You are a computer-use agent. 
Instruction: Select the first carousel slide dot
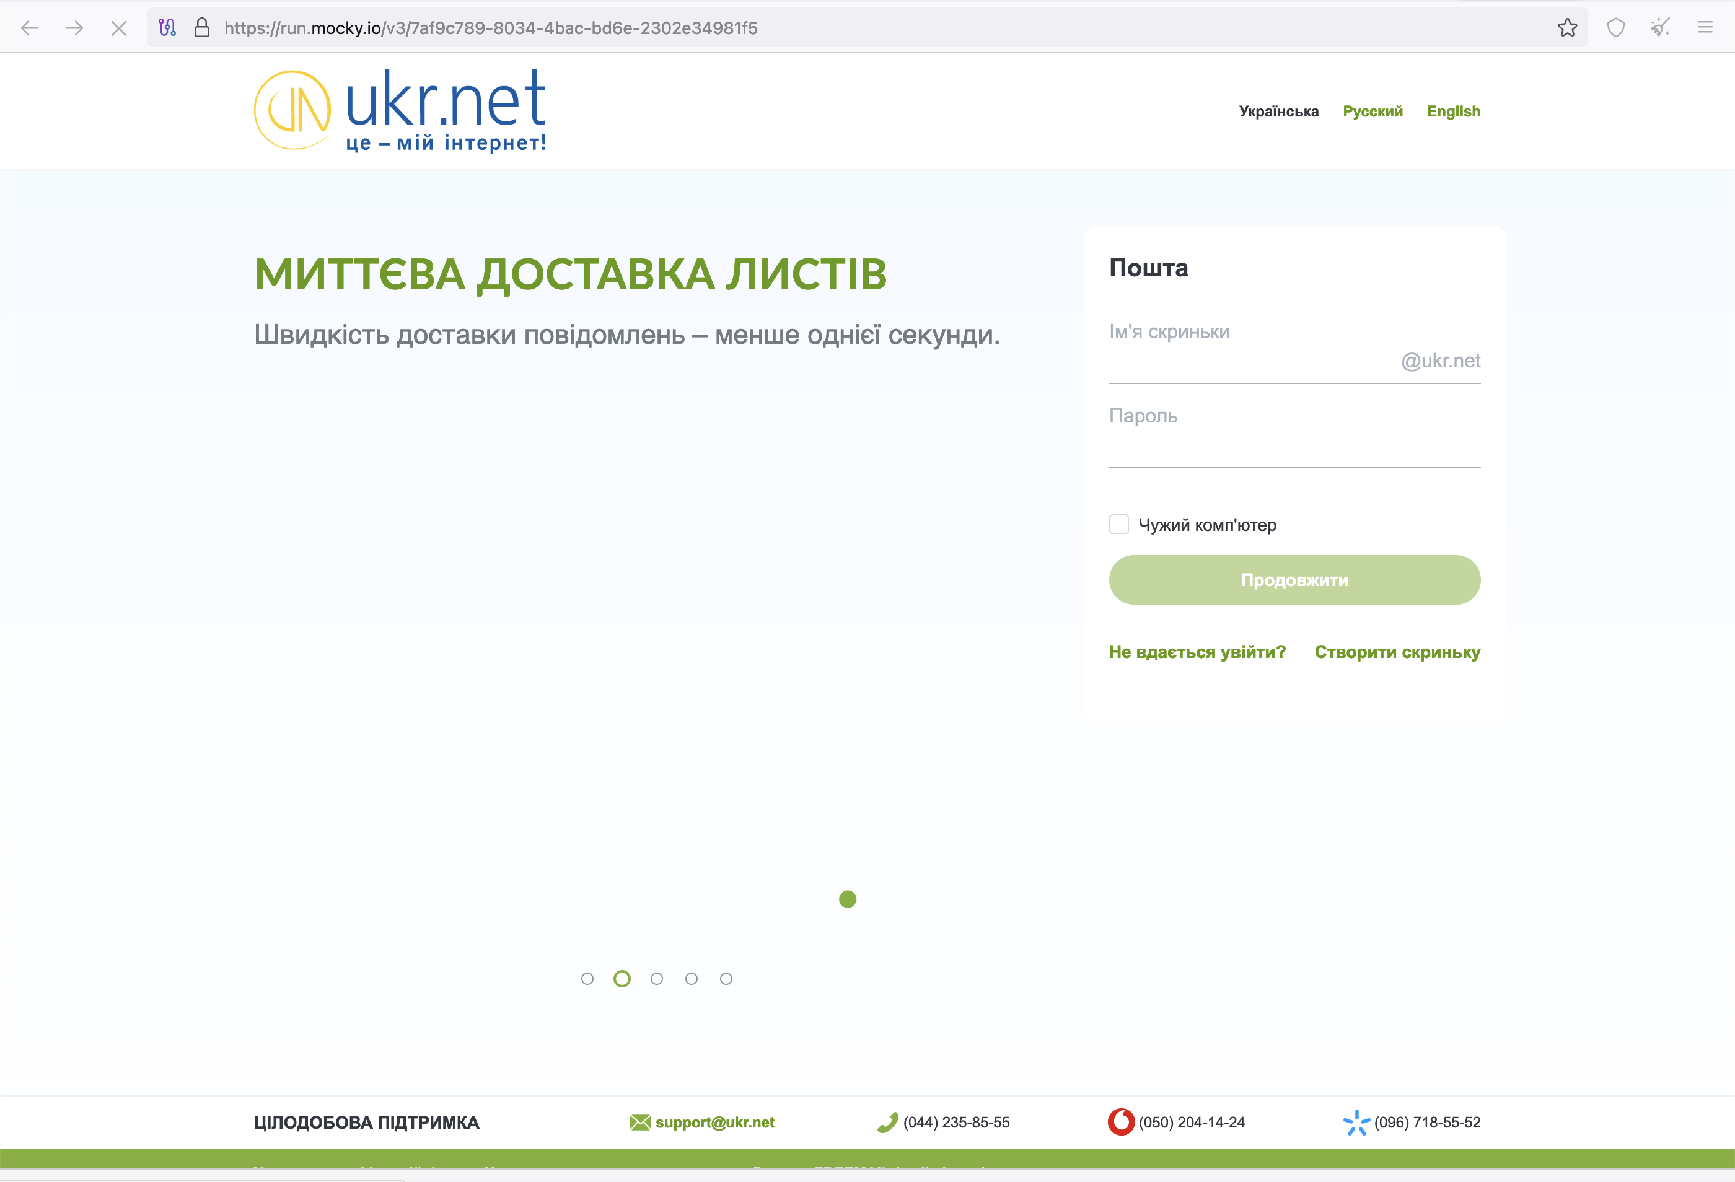[x=587, y=979]
